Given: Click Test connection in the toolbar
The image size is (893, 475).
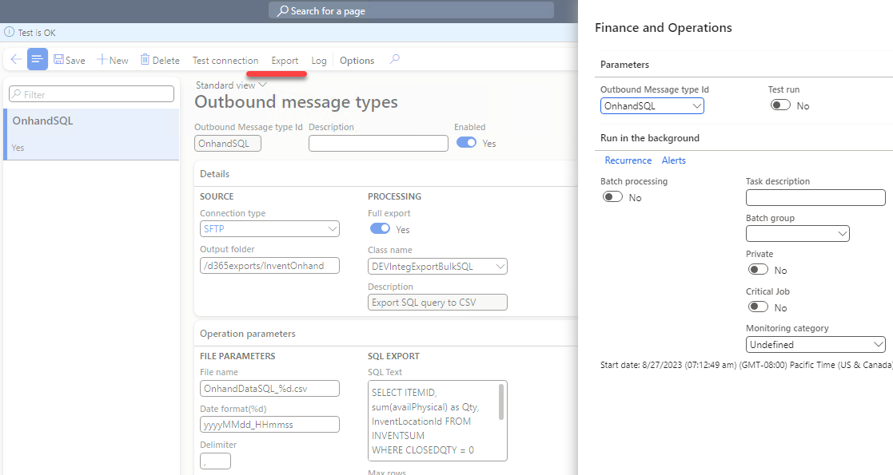Looking at the screenshot, I should coord(225,61).
